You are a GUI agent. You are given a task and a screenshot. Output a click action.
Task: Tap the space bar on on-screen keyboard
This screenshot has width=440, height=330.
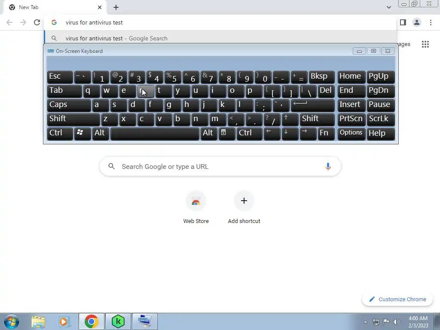point(155,134)
